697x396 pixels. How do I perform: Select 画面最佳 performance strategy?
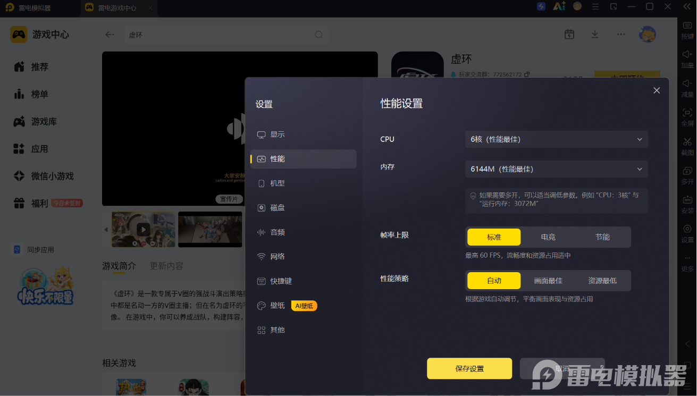[548, 281]
